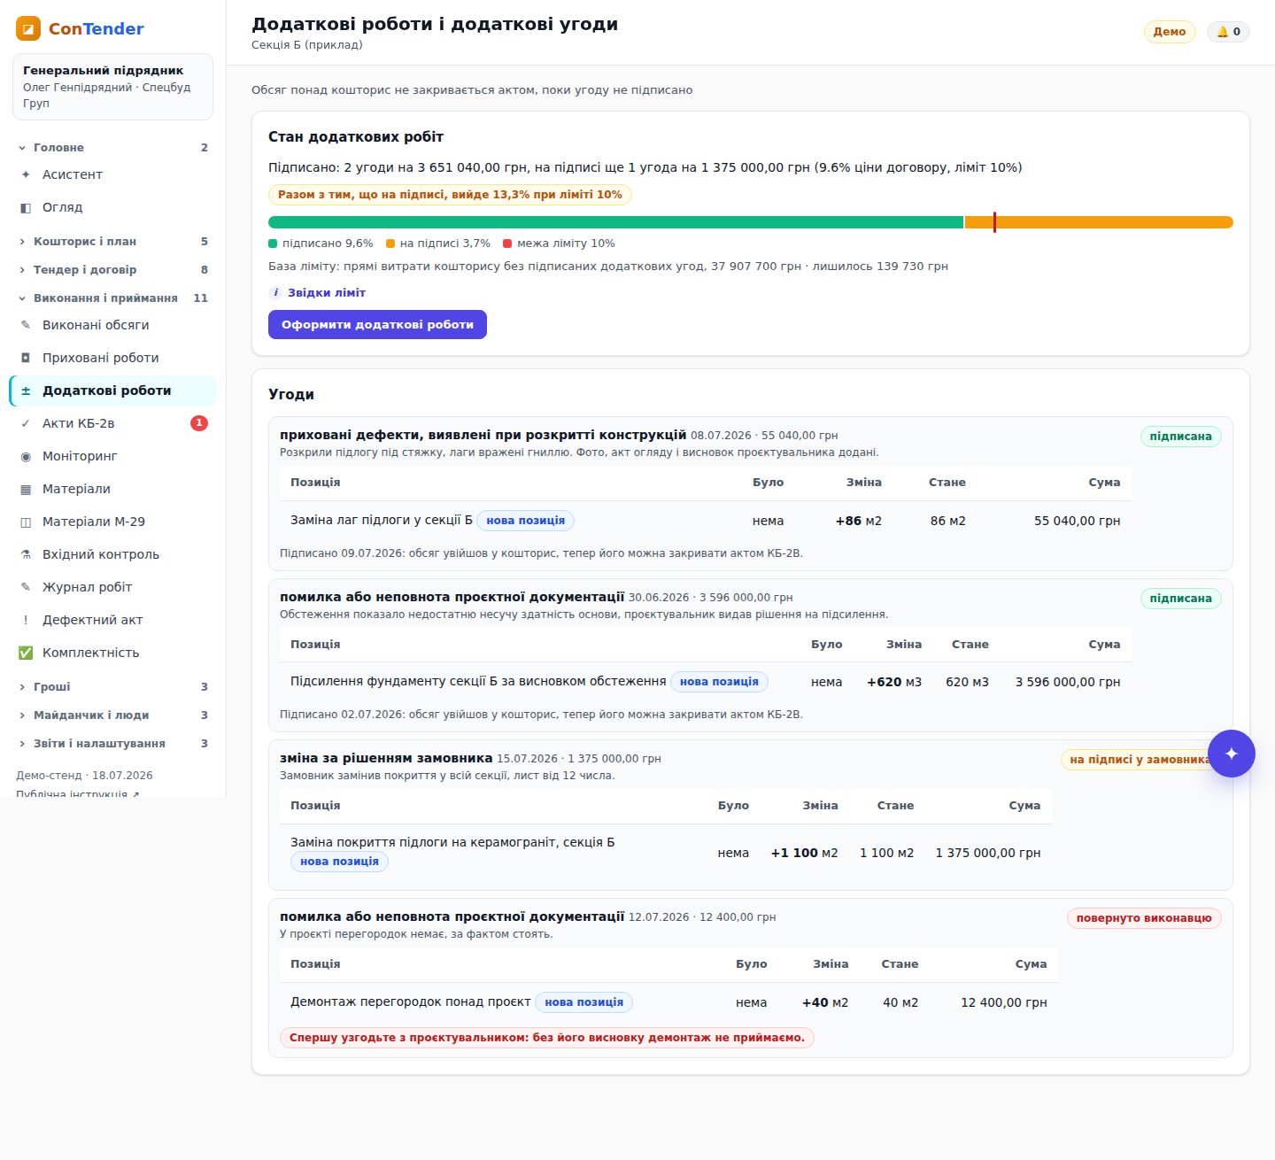
Task: Click 'Демонтаж перегородок понад проєкт' row text
Action: 411,1002
